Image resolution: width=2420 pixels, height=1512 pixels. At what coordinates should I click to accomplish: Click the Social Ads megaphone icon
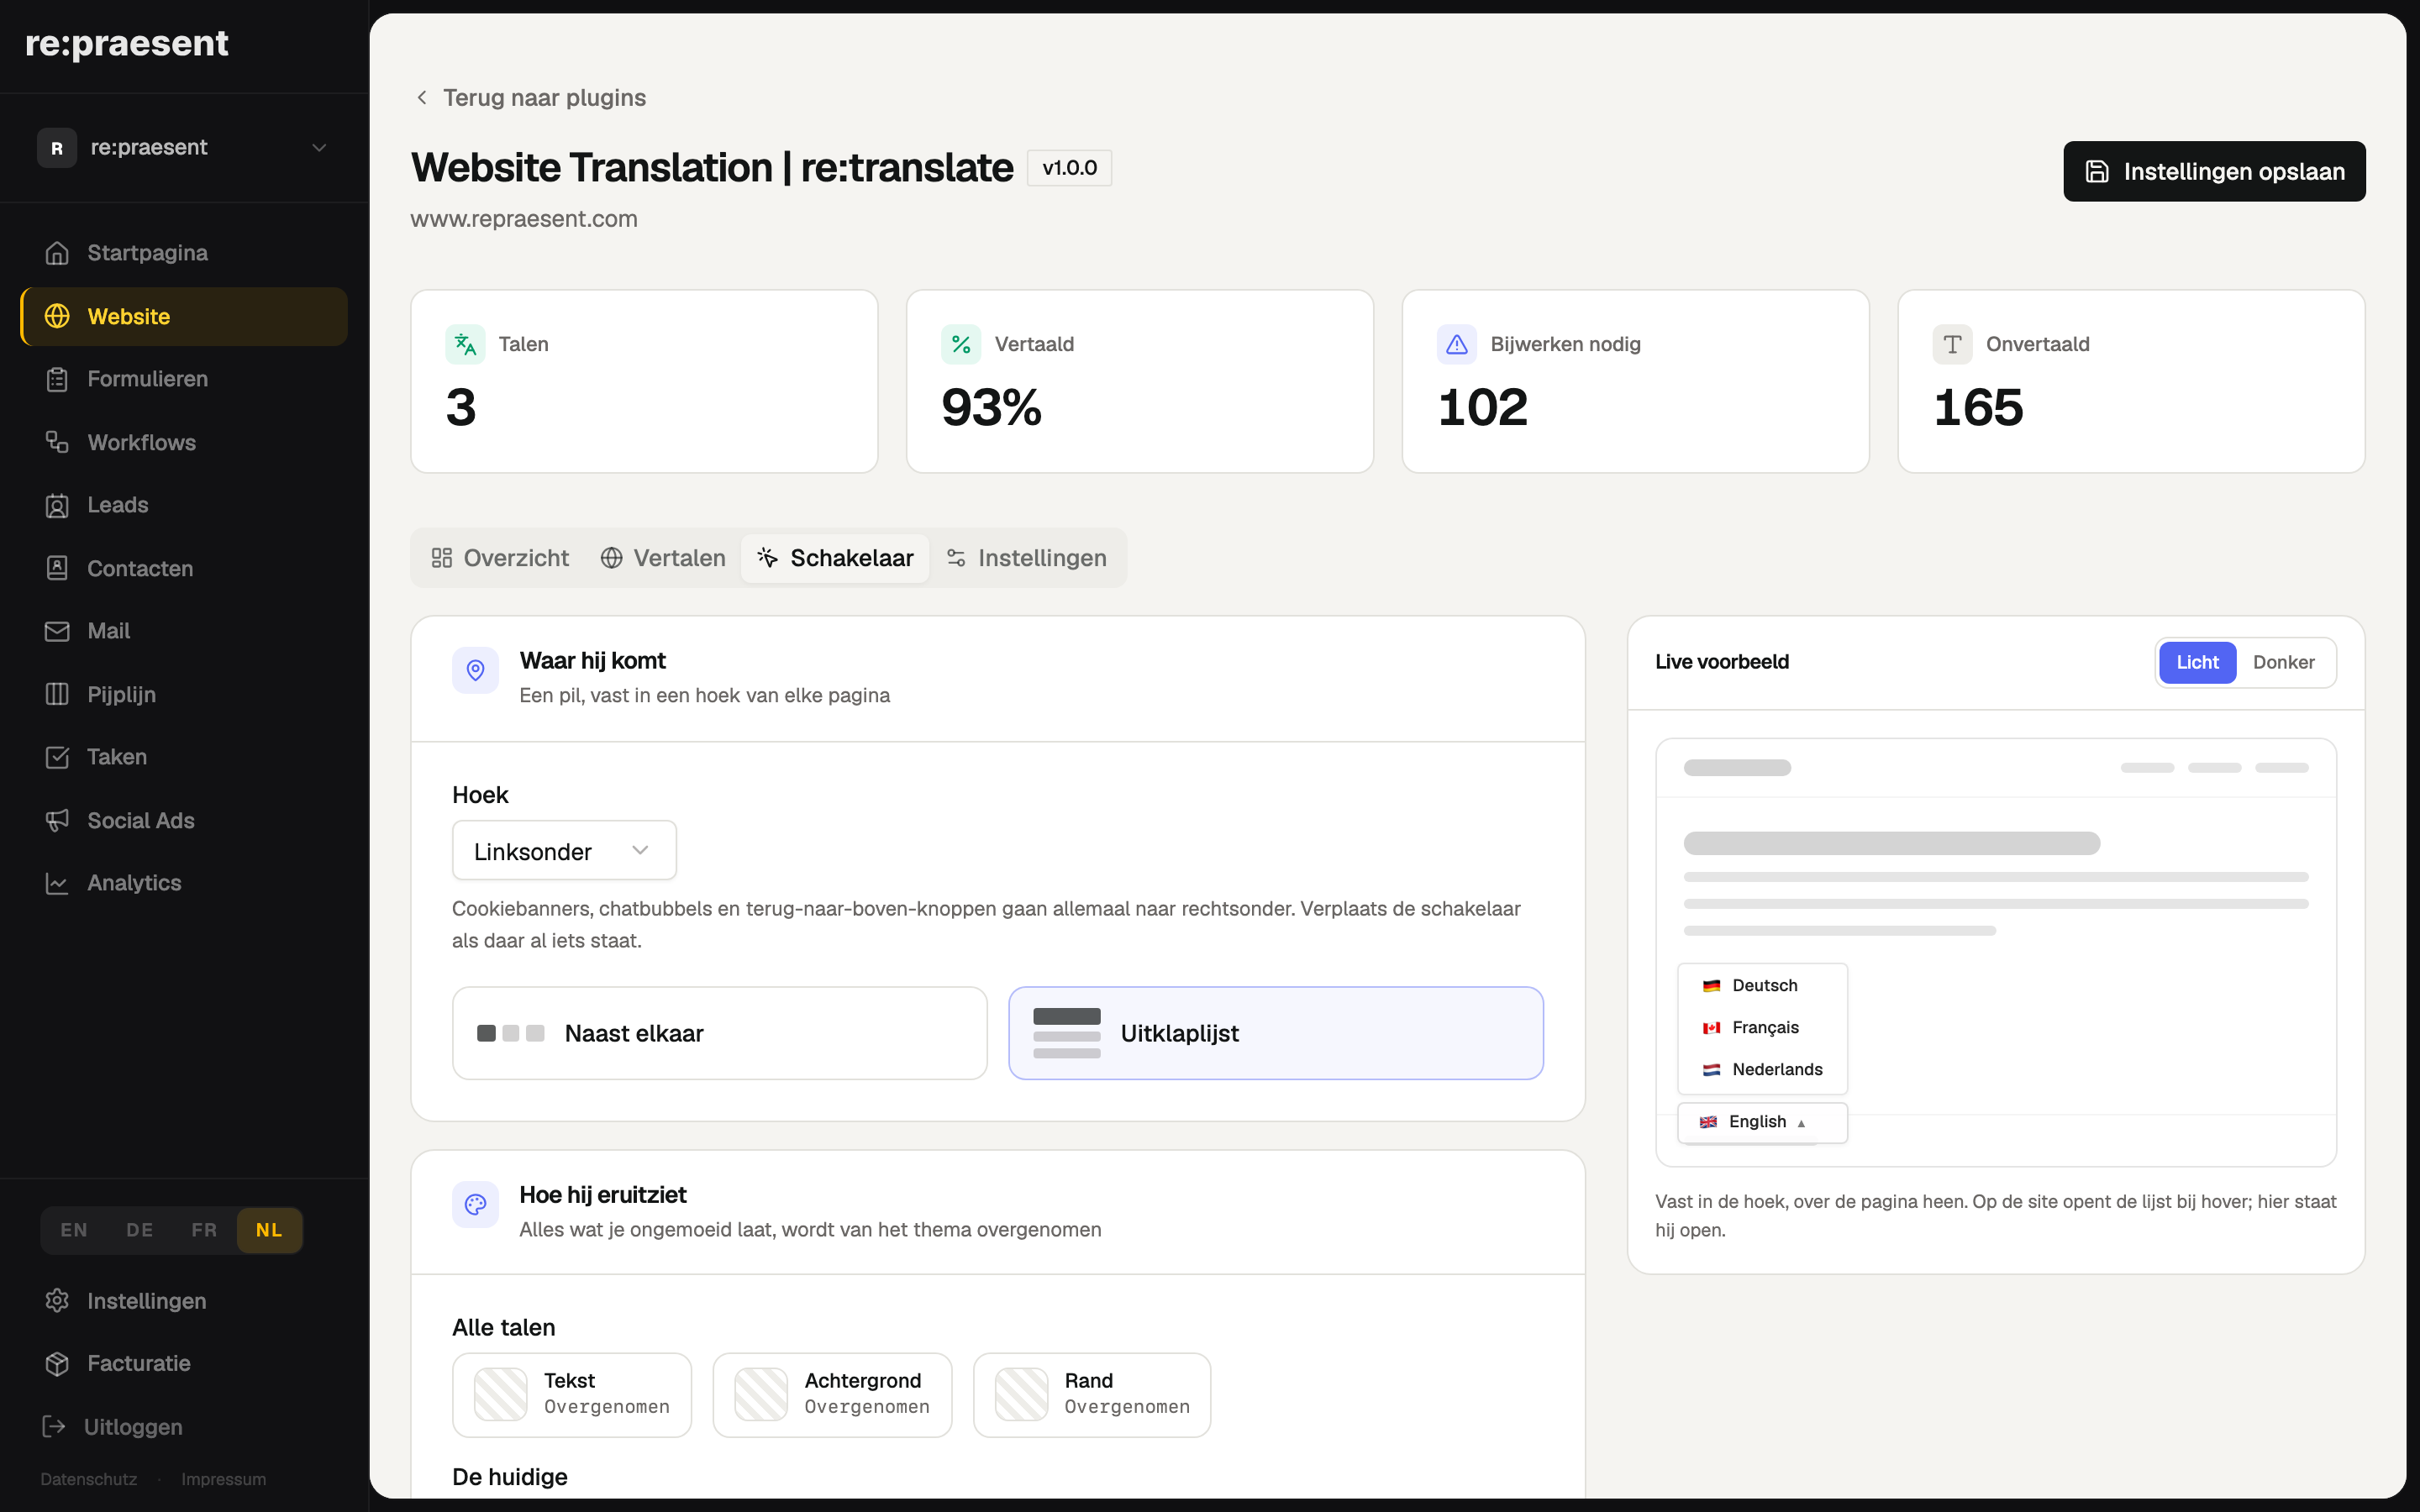coord(57,820)
